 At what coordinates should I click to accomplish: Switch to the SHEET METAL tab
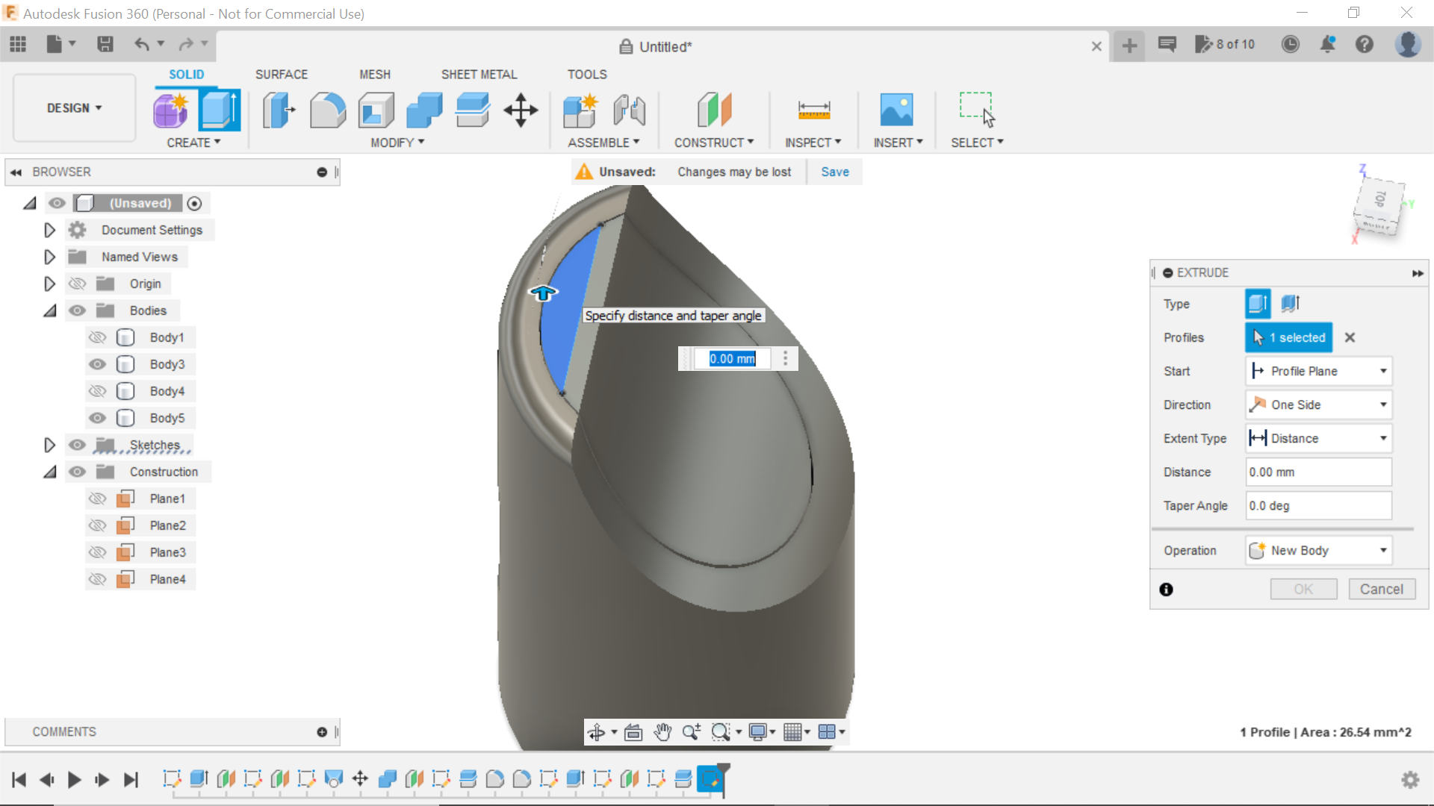[479, 75]
